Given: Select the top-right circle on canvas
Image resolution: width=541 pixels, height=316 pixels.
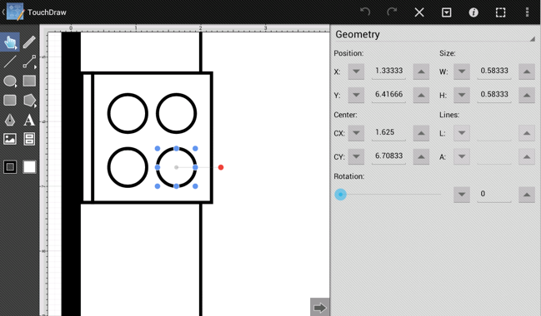Looking at the screenshot, I should tap(177, 113).
